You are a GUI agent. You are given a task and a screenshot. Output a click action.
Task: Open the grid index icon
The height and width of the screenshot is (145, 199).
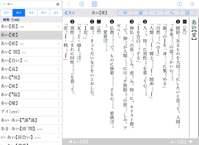point(94,4)
